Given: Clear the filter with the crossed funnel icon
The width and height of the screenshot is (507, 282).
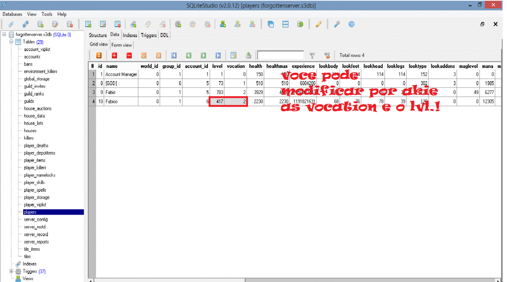Looking at the screenshot, I should click(x=327, y=55).
